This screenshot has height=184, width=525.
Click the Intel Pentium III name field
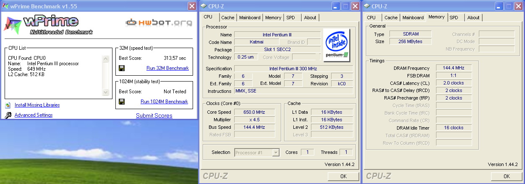point(277,35)
